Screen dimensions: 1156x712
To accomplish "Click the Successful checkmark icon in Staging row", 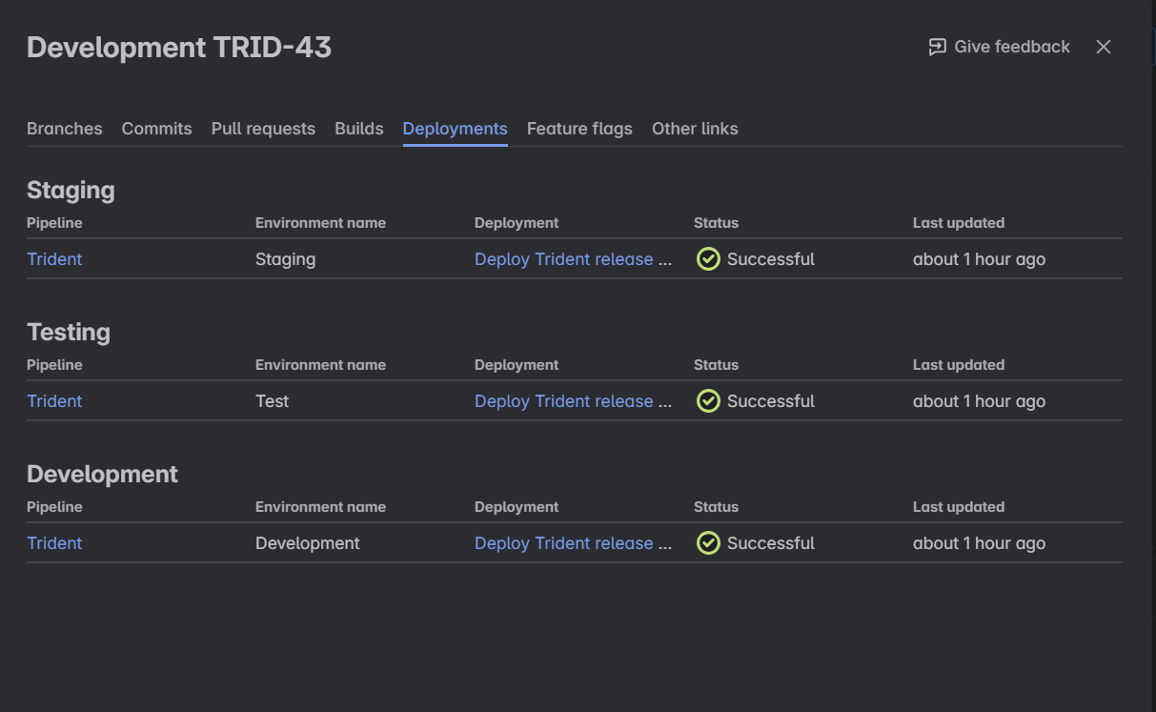I will (708, 258).
